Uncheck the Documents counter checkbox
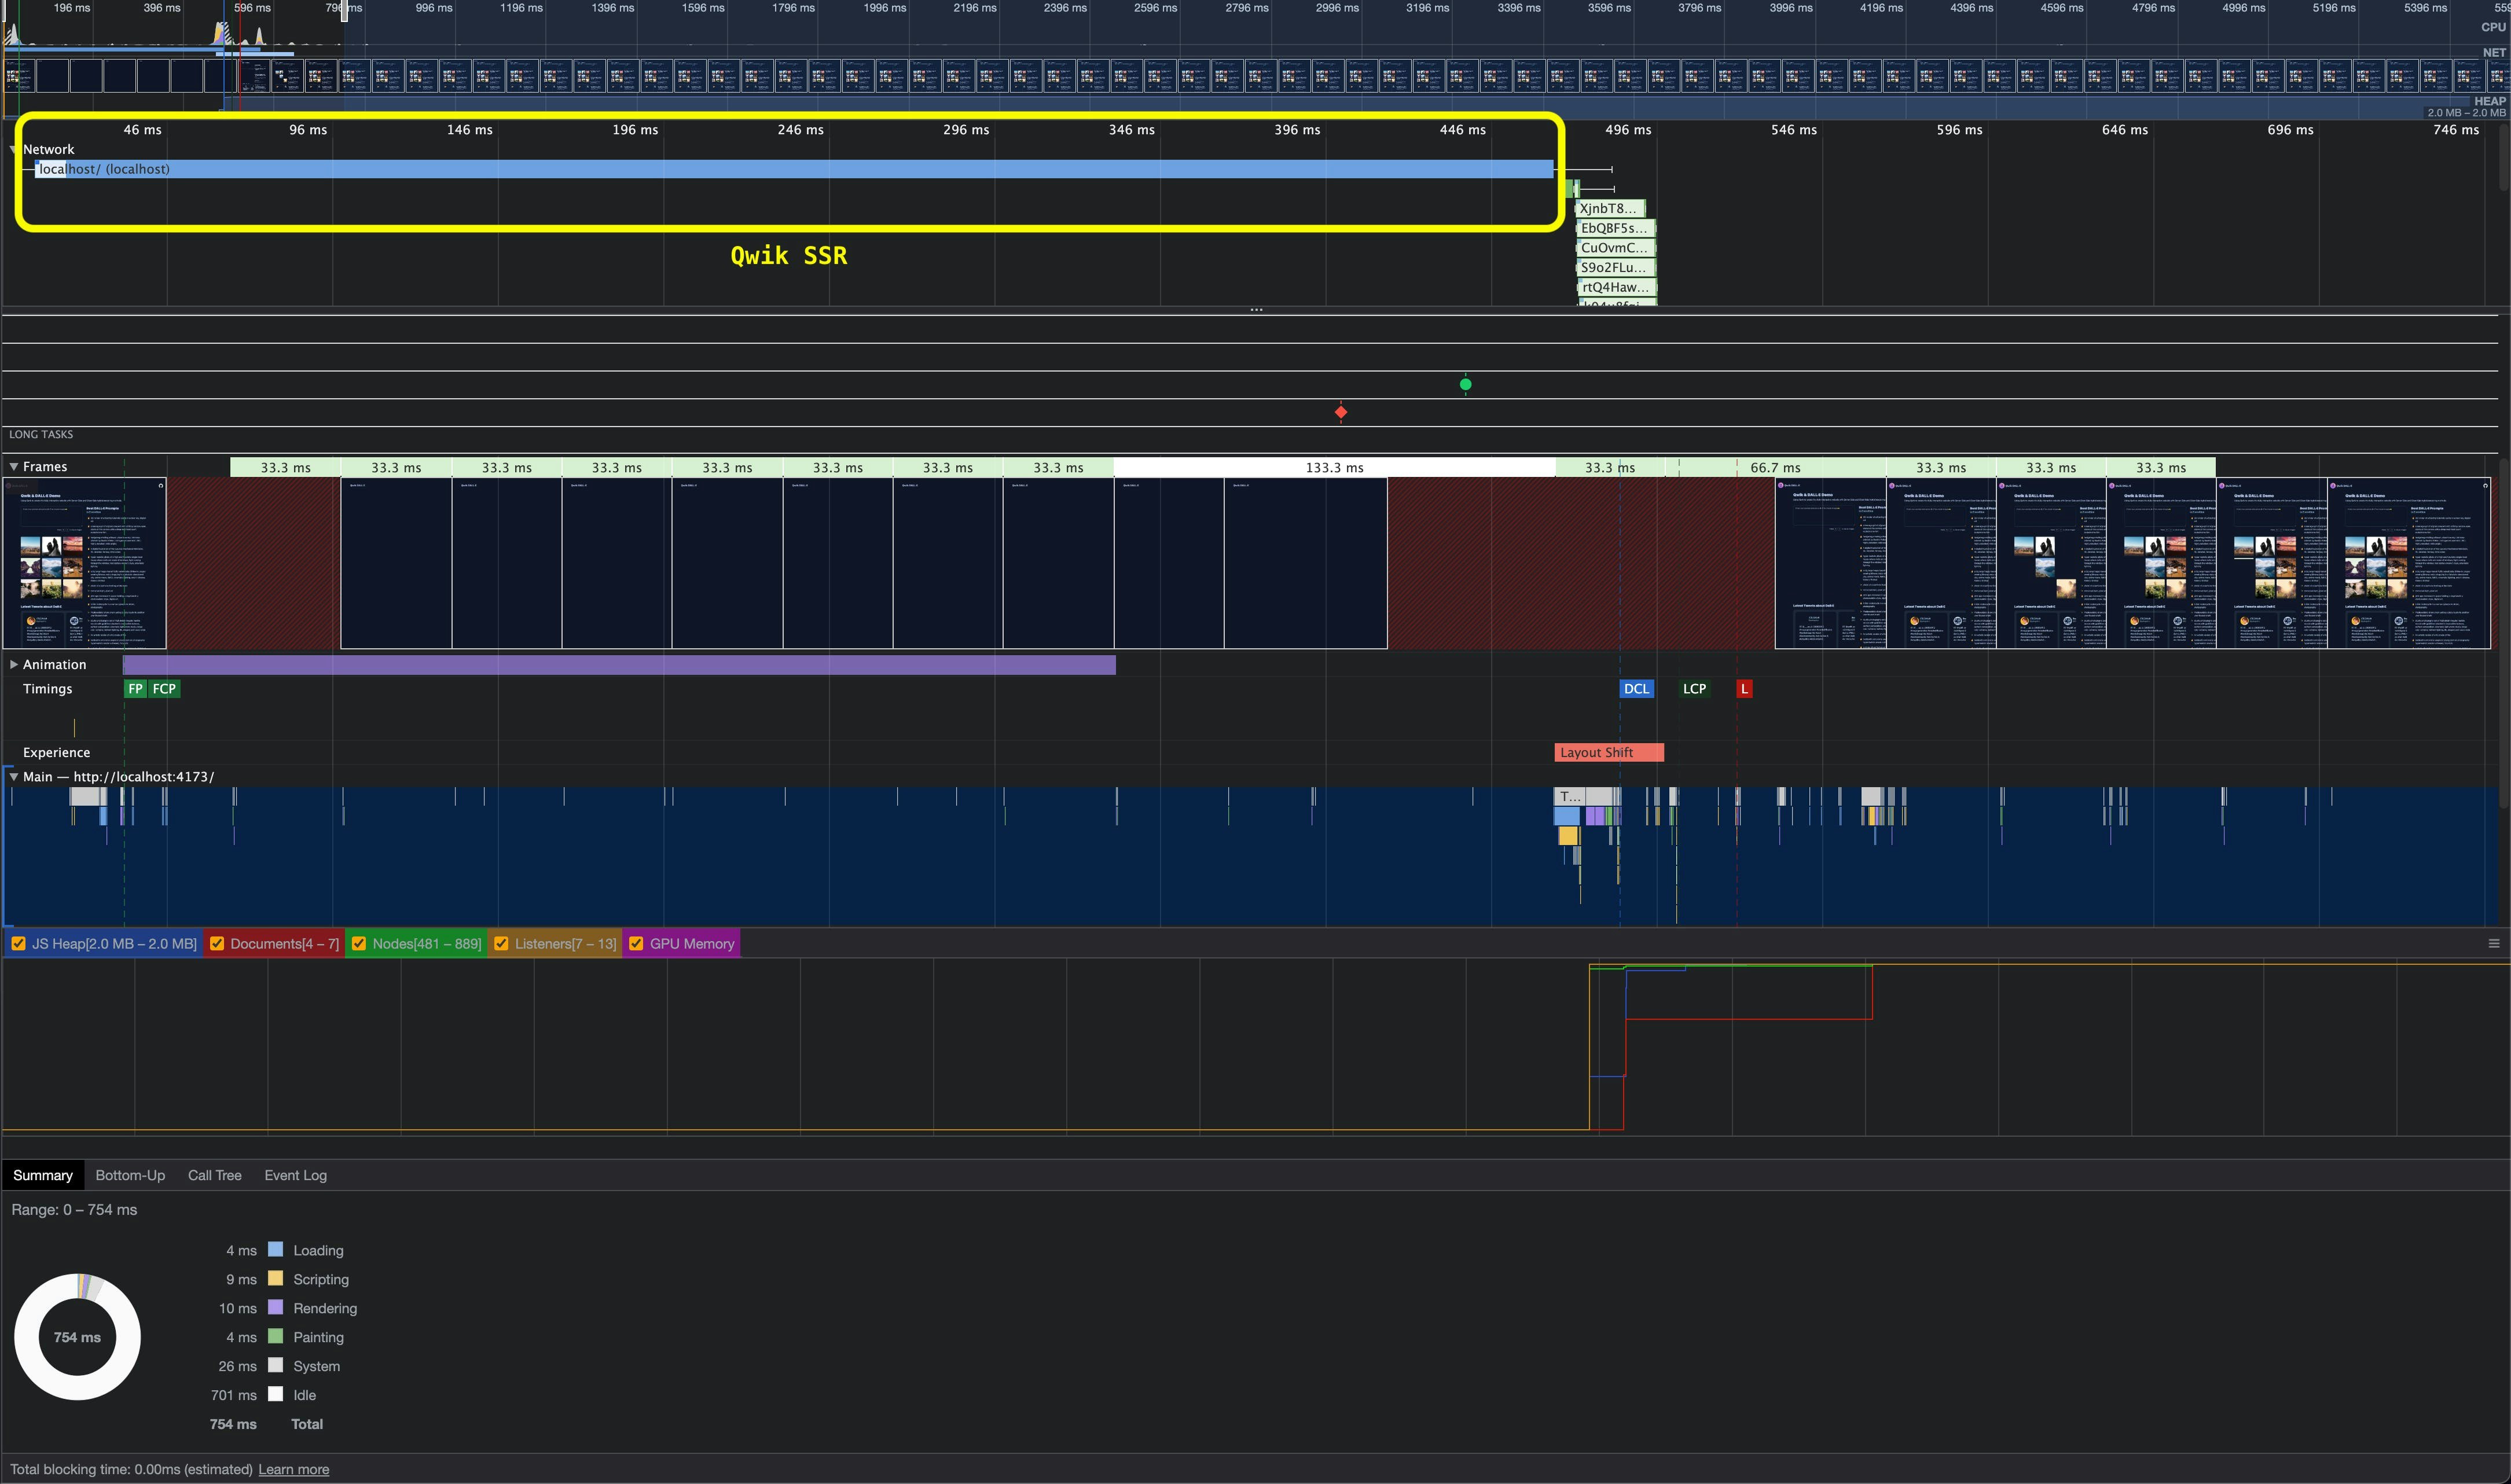This screenshot has width=2511, height=1484. pos(217,944)
